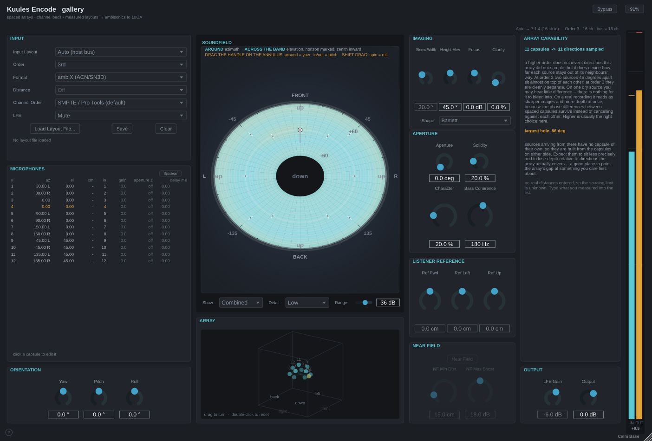Open the Shape dropdown showing Bartlett

click(x=475, y=121)
